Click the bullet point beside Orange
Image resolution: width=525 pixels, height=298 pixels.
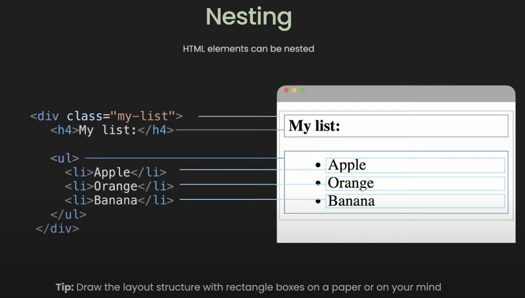pos(318,183)
